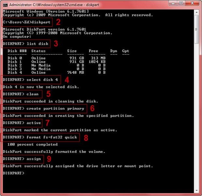Image resolution: width=202 pixels, height=196 pixels.
Task: Click the 'DISKPART> assign' command
Action: tap(22, 159)
